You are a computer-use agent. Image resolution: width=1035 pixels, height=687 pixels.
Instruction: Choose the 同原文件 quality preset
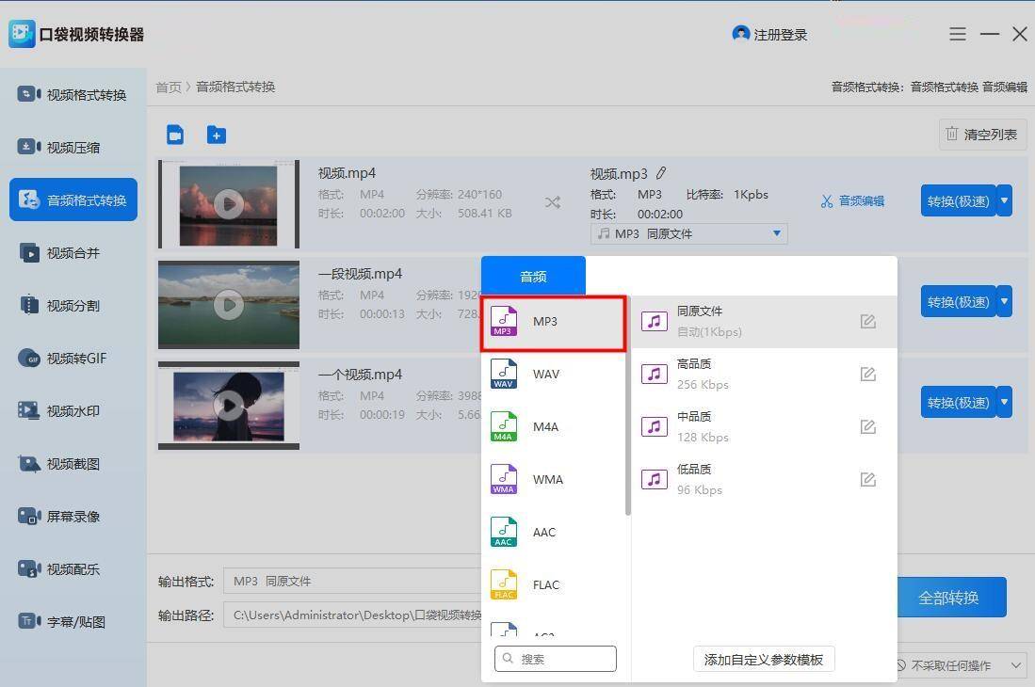[765, 321]
